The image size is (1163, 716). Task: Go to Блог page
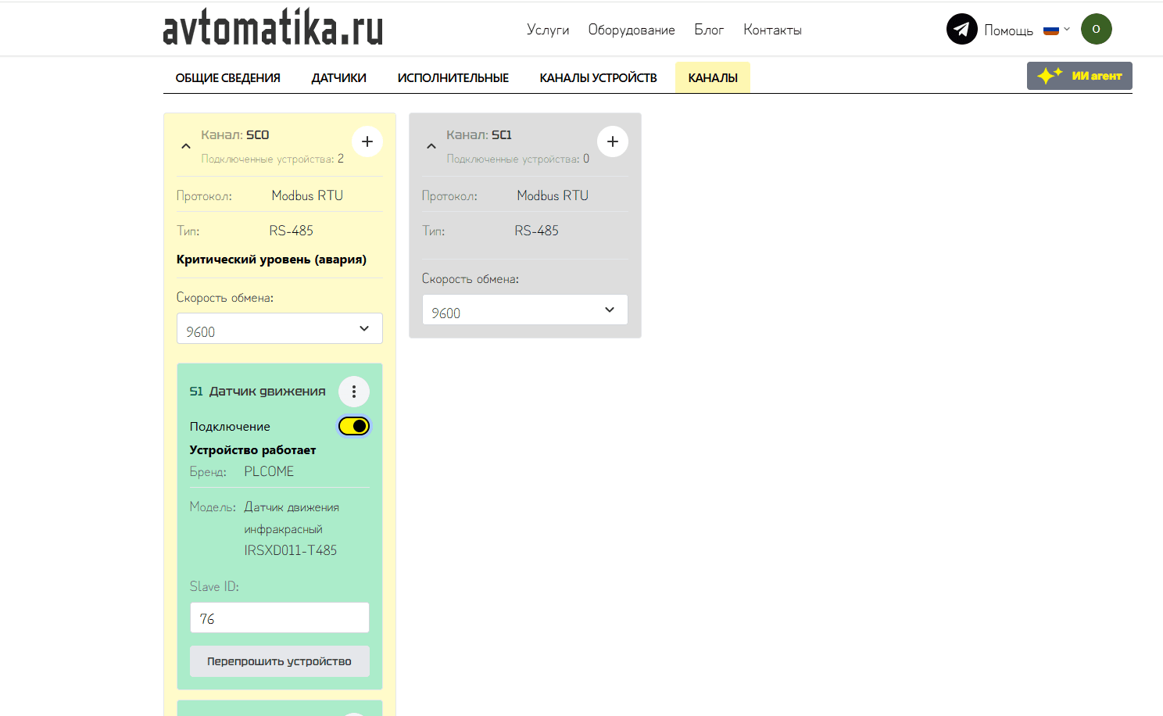coord(709,30)
